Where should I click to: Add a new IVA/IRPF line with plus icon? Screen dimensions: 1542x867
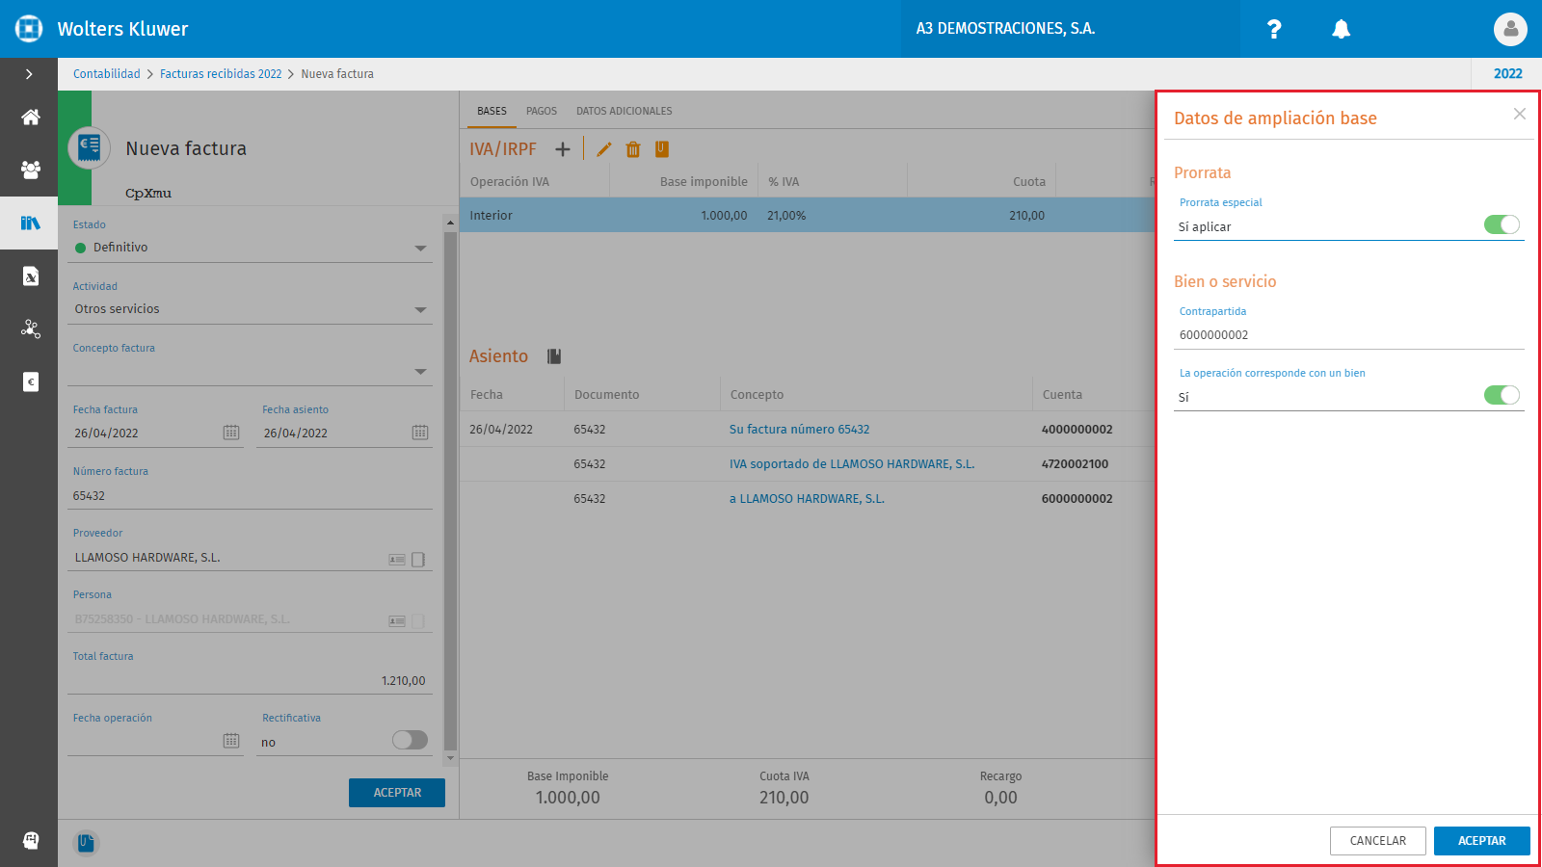tap(563, 149)
